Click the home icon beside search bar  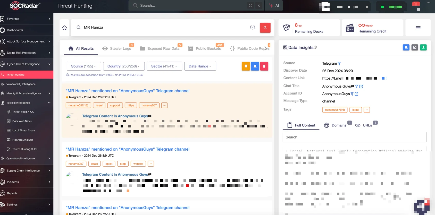(64, 28)
